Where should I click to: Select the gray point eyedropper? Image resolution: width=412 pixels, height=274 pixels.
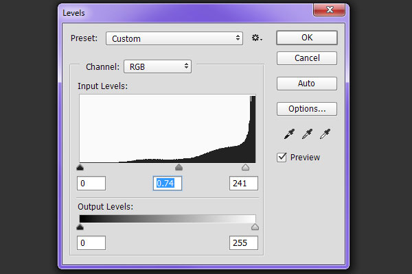click(307, 134)
